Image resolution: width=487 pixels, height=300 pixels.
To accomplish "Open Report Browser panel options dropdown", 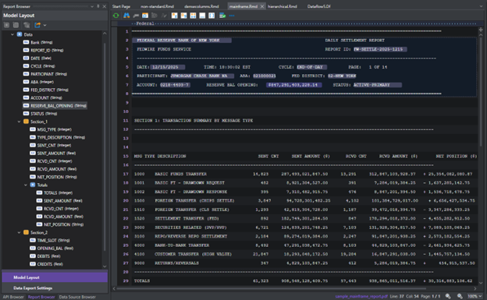I will click(x=92, y=6).
